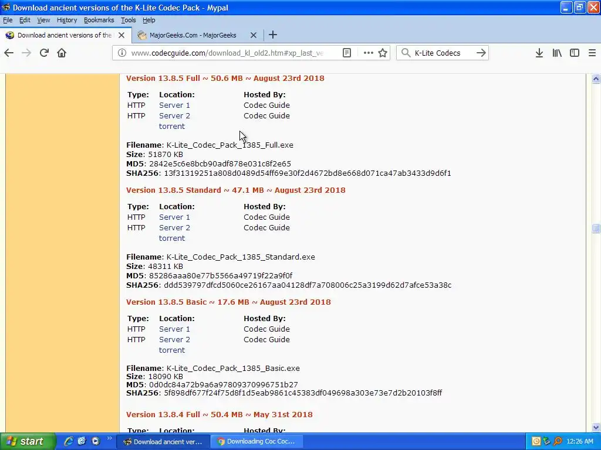Submit search with the arrow button
Screen dimensions: 601x450
pos(481,53)
